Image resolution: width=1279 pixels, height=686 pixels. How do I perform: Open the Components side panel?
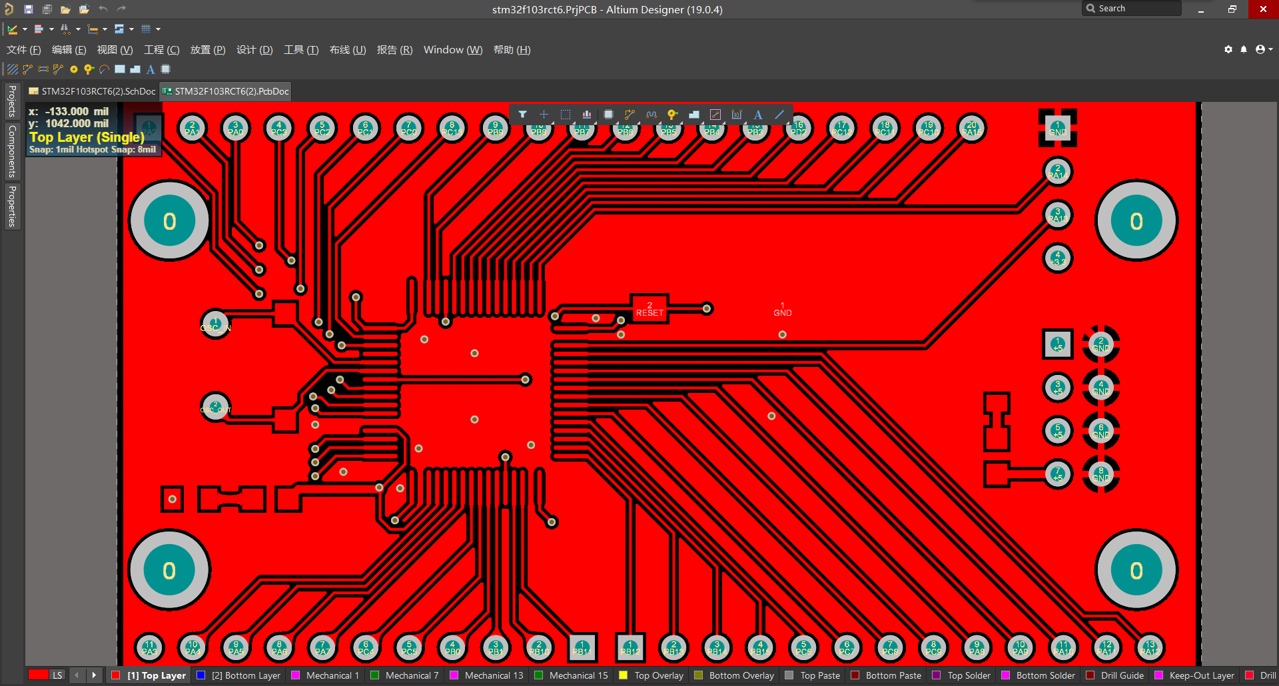pyautogui.click(x=12, y=151)
